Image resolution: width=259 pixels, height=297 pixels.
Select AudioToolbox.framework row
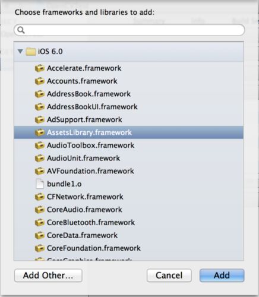[129, 146]
